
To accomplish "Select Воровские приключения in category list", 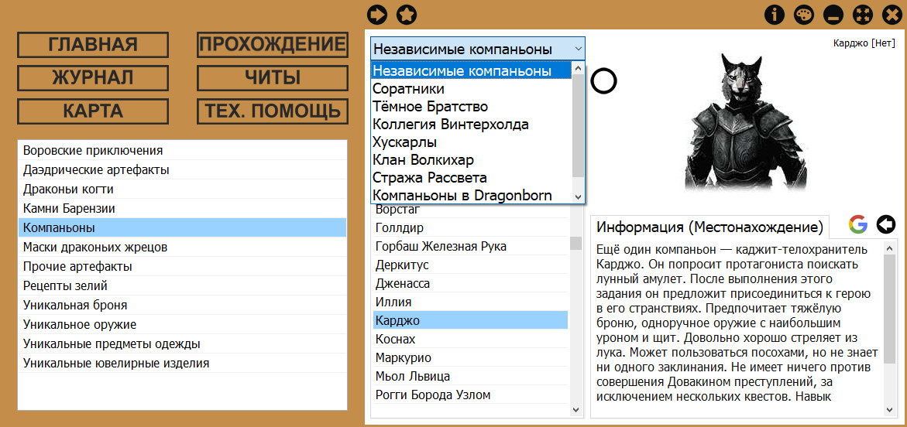I will coord(182,151).
